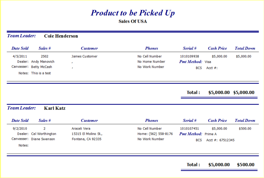Select serial number 1010107451
Viewport: 264px width, 178px height.
coord(189,129)
